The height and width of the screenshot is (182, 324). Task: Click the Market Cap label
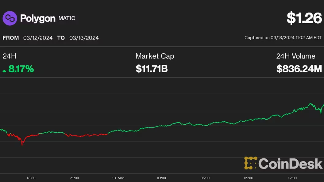[155, 56]
